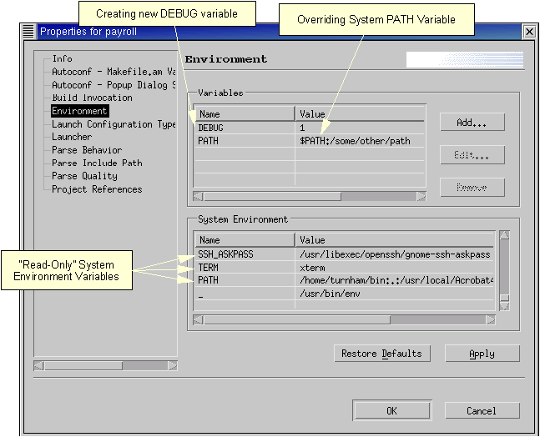Open the window menu icon in title bar
This screenshot has height=437, width=540.
click(x=29, y=32)
